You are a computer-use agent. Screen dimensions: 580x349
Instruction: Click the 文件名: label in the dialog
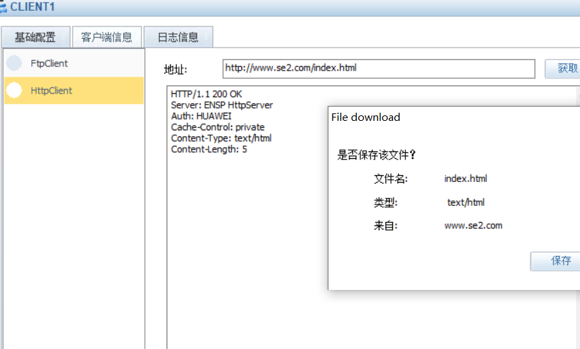point(390,179)
